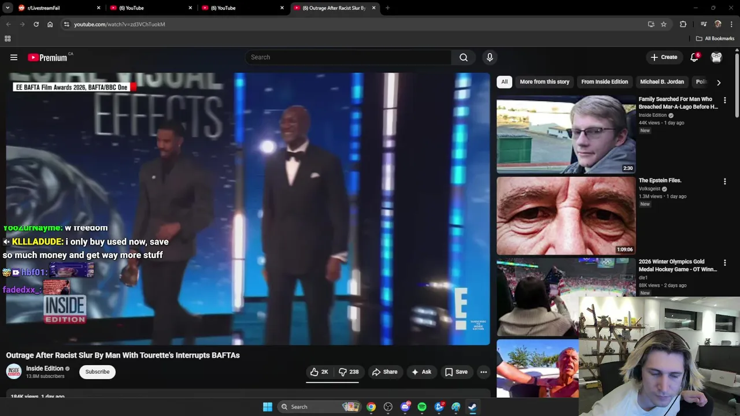Open Inside Edition channel name link
The width and height of the screenshot is (740, 416).
click(x=45, y=368)
